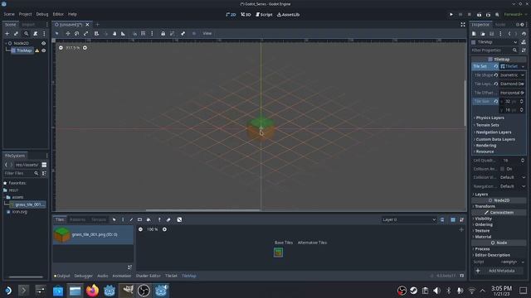Run the project with play button
The image size is (531, 298).
click(451, 15)
